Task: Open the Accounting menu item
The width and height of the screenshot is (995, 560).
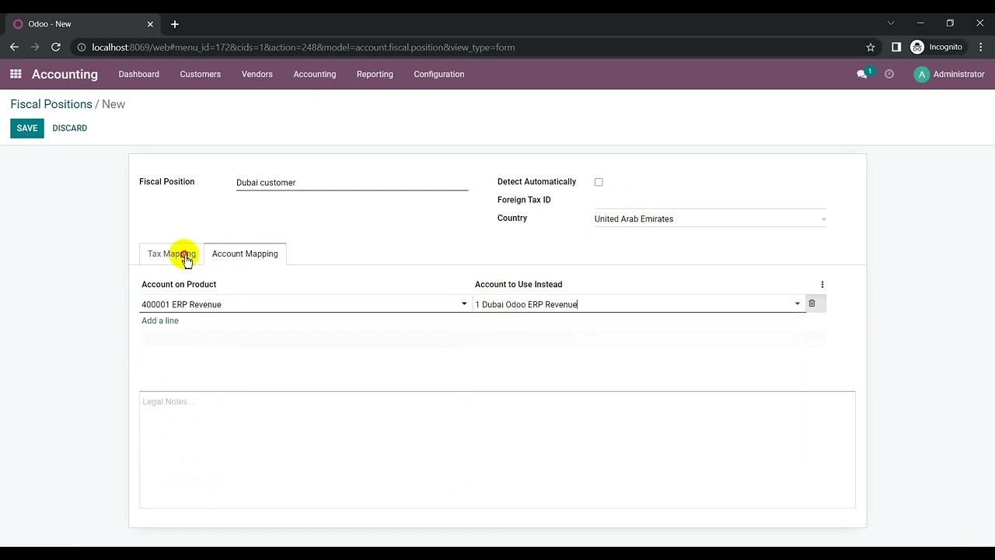Action: click(314, 74)
